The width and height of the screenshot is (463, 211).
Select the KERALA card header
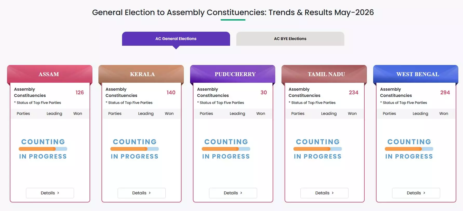point(141,74)
